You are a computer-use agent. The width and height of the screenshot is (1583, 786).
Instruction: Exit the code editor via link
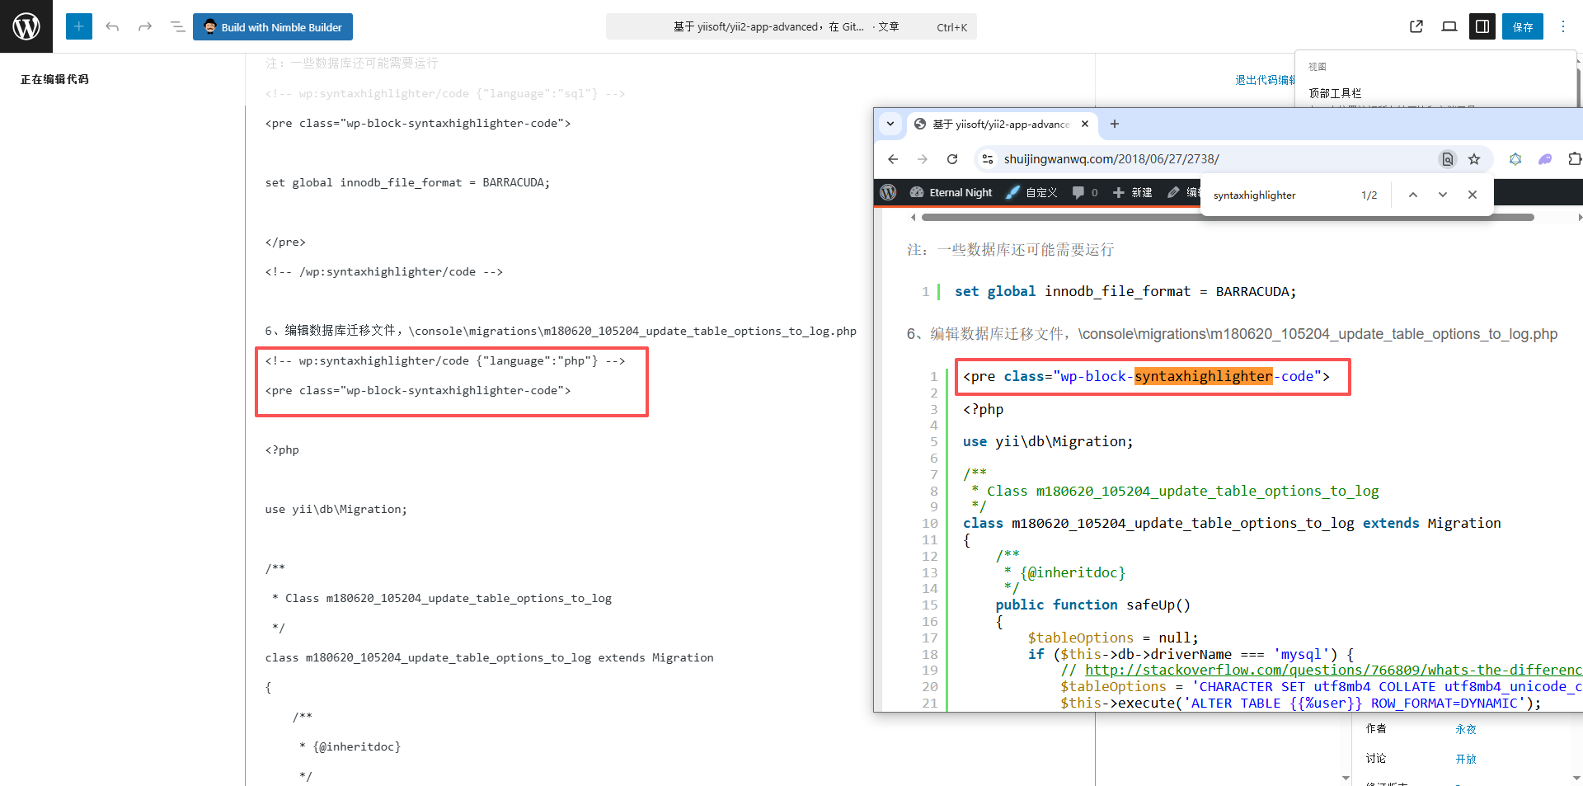point(1265,80)
